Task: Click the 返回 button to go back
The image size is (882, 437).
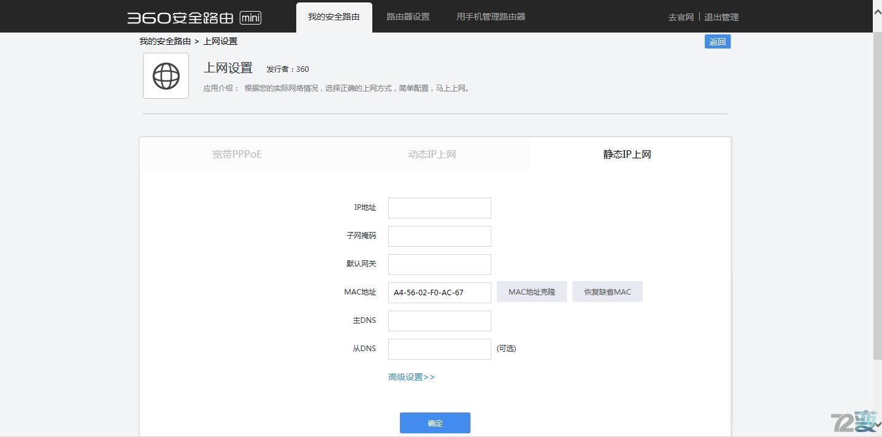Action: [x=716, y=41]
